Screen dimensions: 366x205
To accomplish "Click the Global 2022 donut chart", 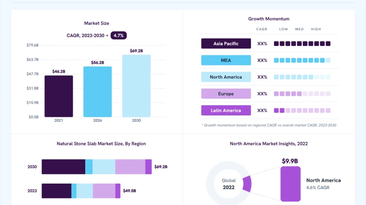I will coord(229,184).
